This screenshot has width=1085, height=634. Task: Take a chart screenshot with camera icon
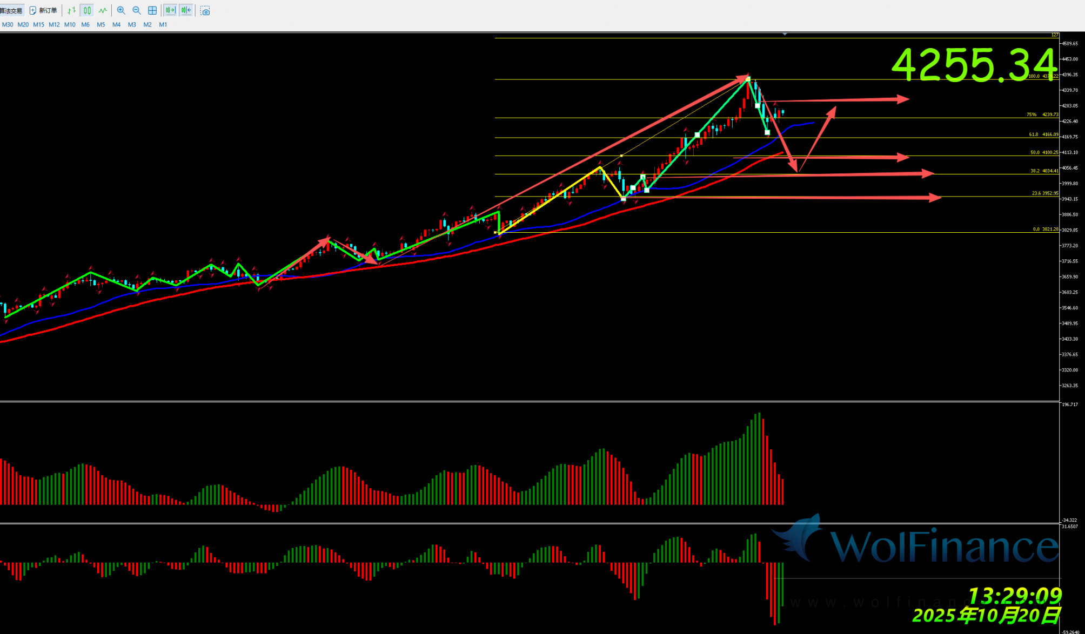tap(205, 10)
